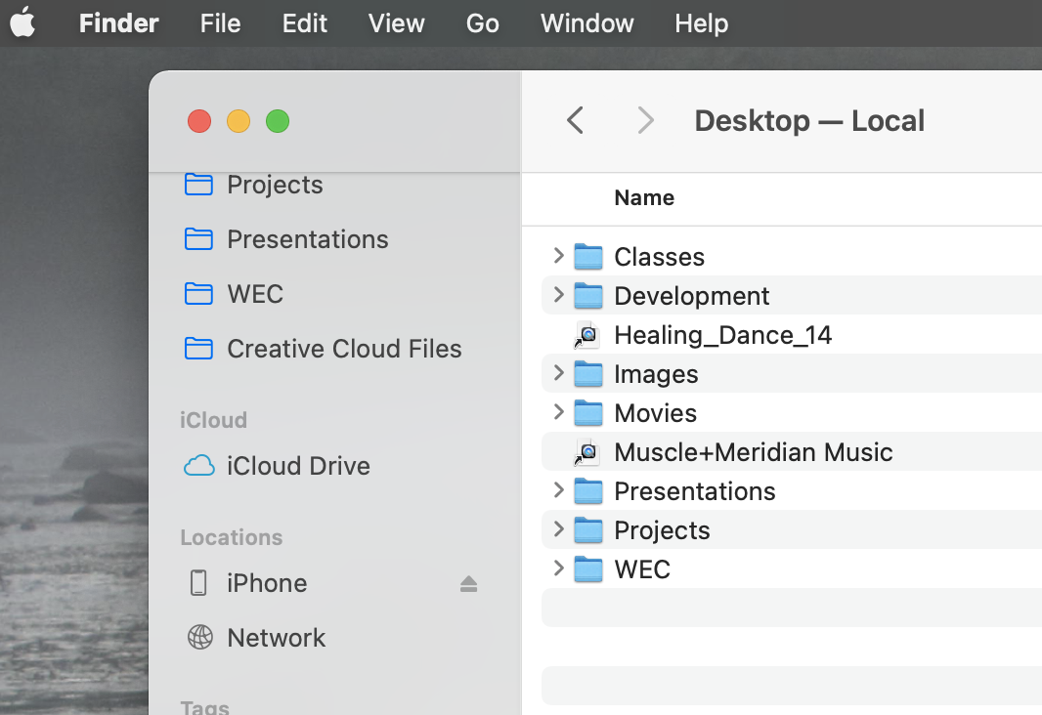
Task: Click the Presentations folder icon in sidebar
Action: (198, 239)
